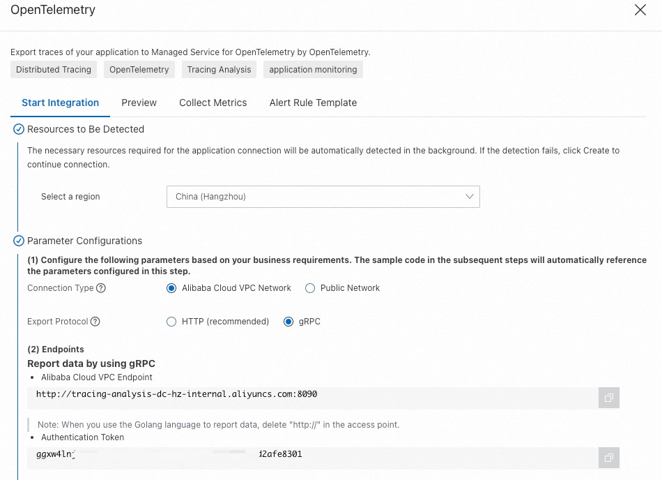Go to the Alert Rule Template tab
Screen dimensions: 662x480
tap(313, 103)
